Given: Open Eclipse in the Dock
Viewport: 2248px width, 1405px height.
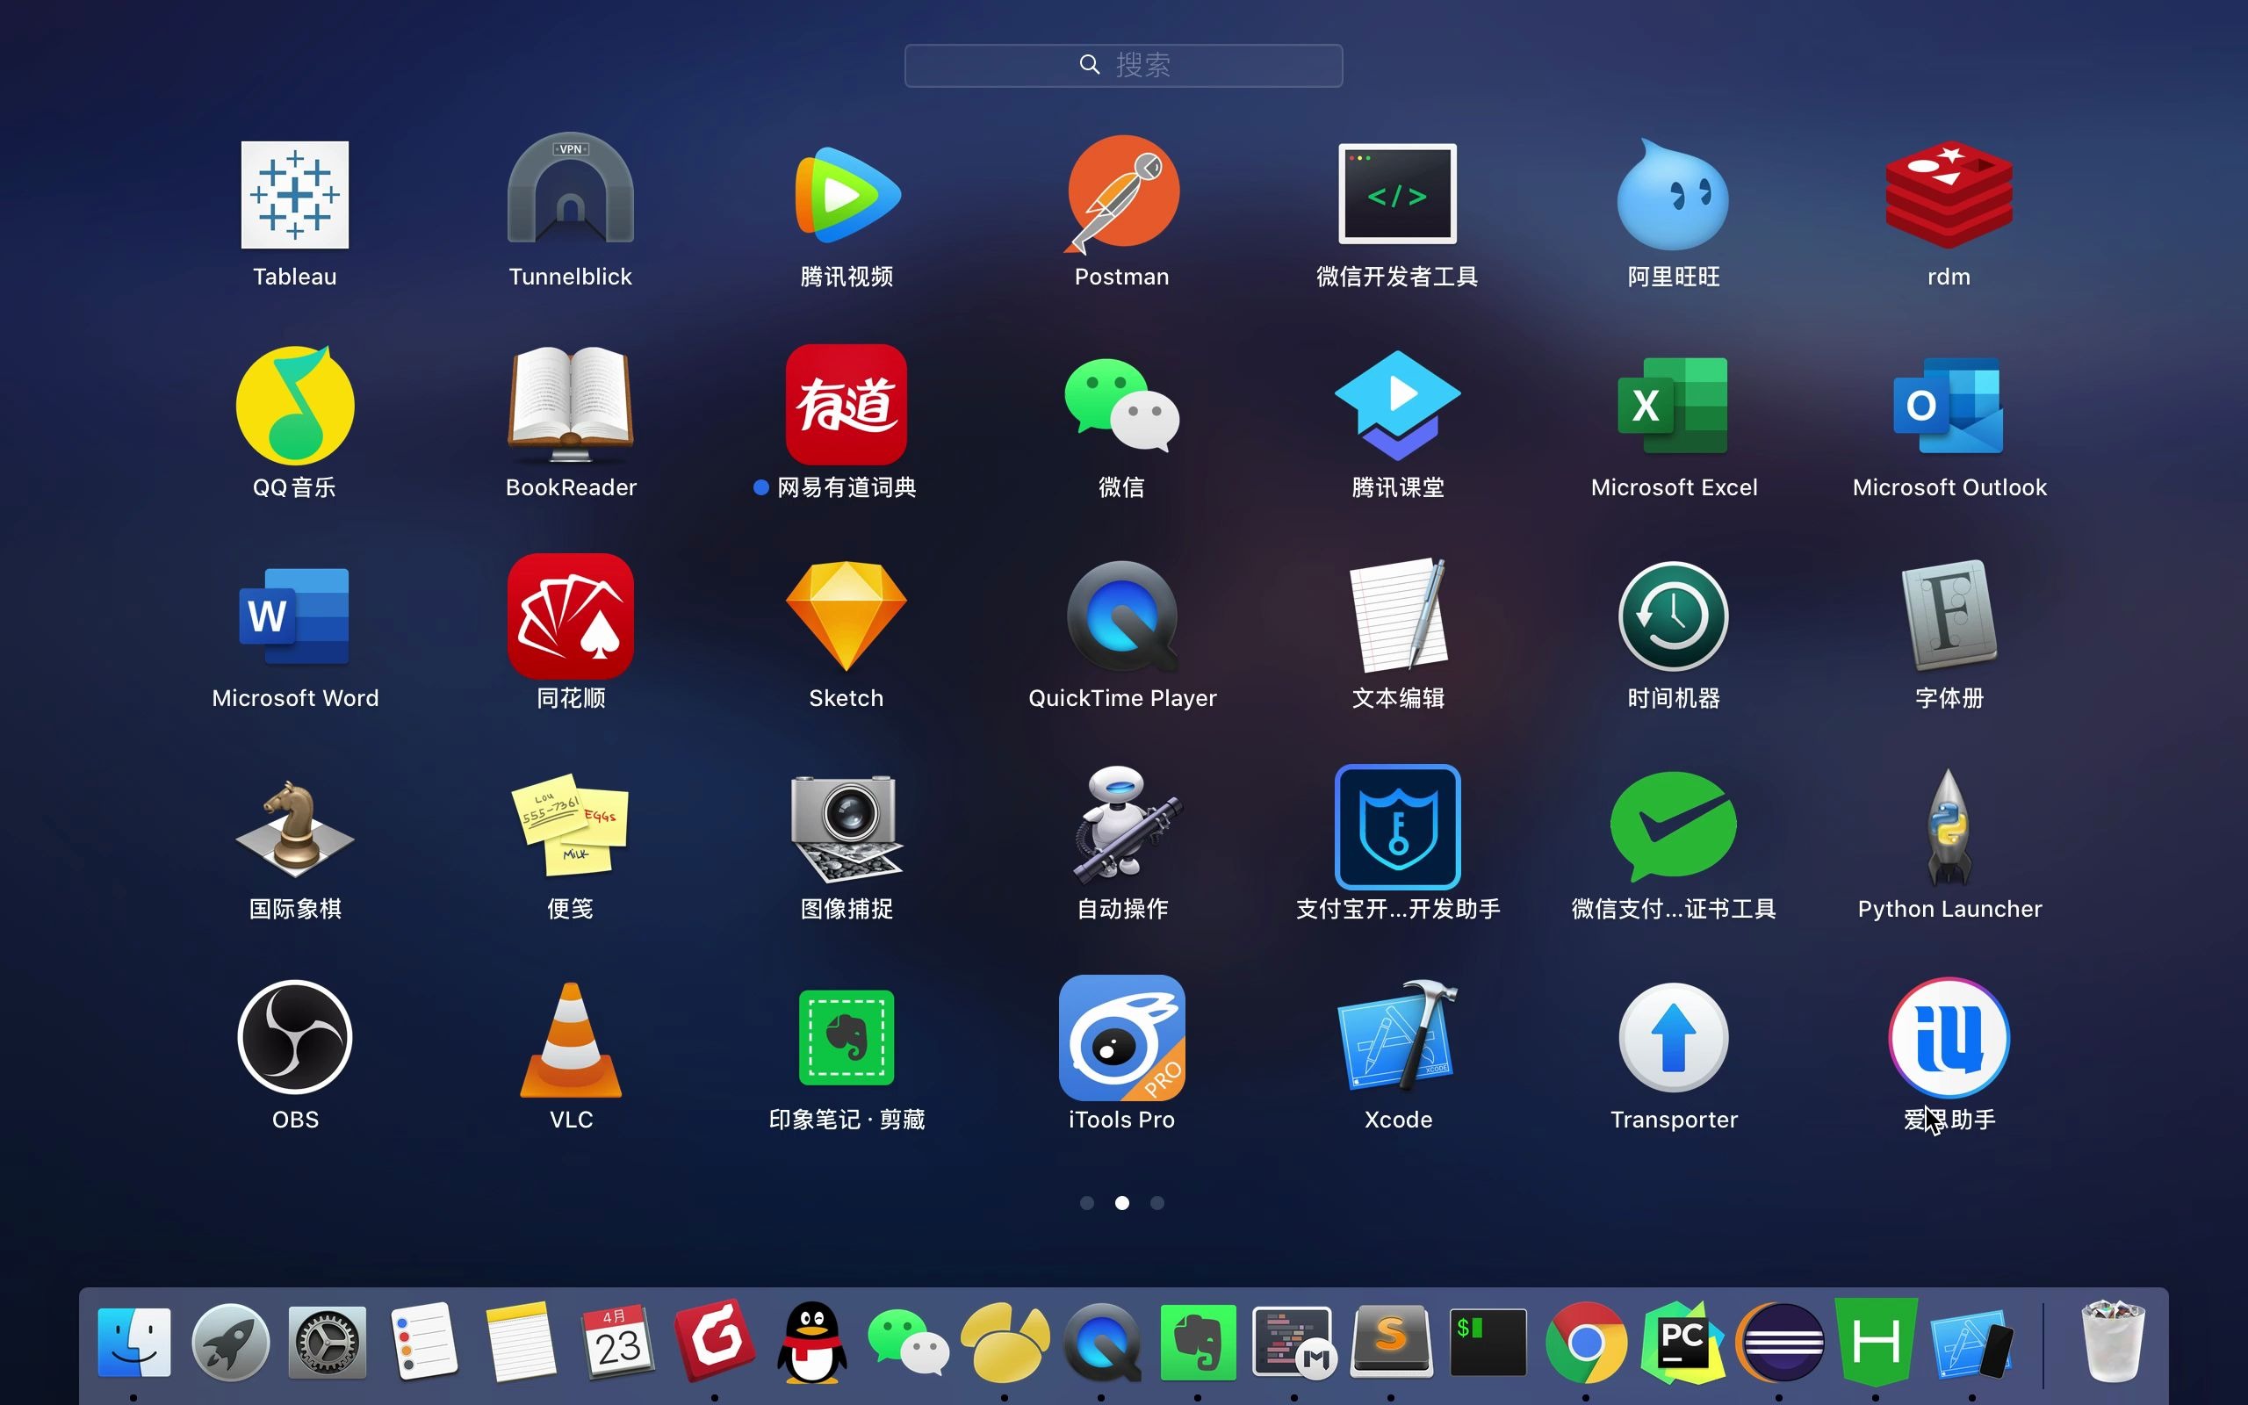Looking at the screenshot, I should (1779, 1342).
